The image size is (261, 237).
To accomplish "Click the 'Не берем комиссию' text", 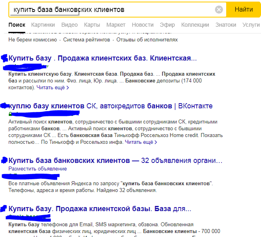I will pos(33,40).
